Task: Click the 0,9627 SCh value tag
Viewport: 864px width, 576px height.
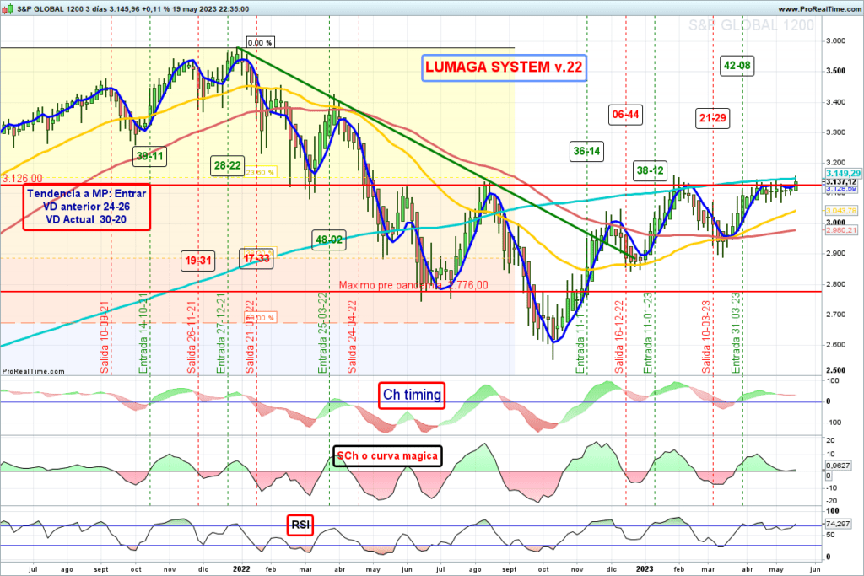Action: click(x=838, y=466)
